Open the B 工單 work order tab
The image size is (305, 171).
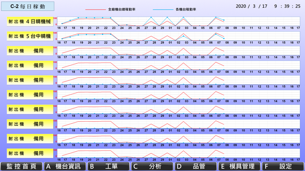(x=108, y=166)
